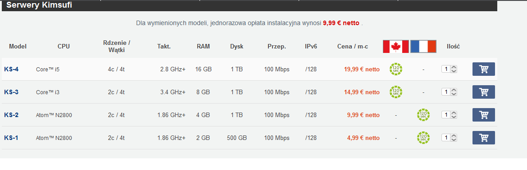Click KS-2 120 sec delivery badge
Image resolution: width=527 pixels, height=170 pixels.
(x=423, y=115)
